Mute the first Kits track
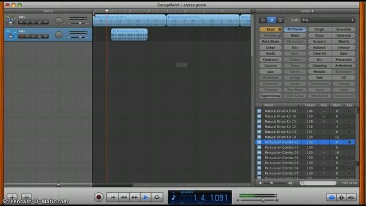The width and height of the screenshot is (366, 206). [27, 22]
